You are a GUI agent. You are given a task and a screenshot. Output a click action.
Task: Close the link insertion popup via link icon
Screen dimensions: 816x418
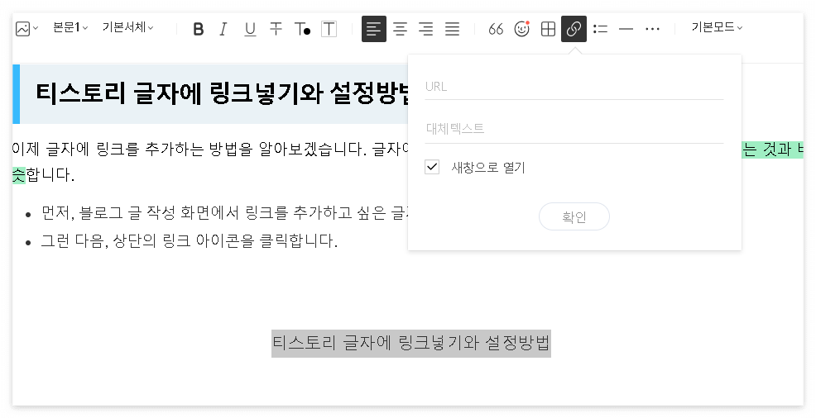pyautogui.click(x=574, y=29)
